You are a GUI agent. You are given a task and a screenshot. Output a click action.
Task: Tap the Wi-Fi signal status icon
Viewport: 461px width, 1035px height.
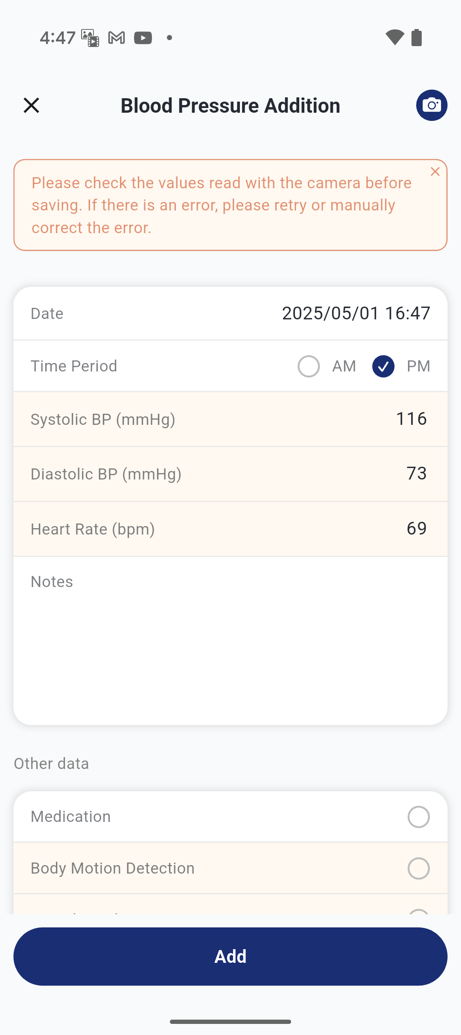(394, 38)
